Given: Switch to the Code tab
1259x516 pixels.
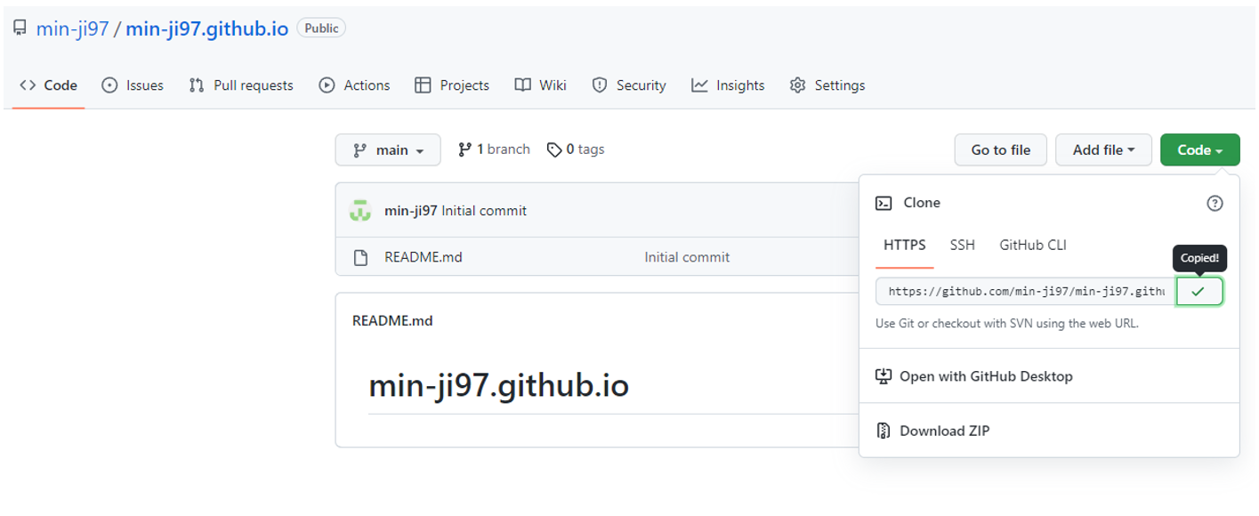Looking at the screenshot, I should click(x=48, y=85).
